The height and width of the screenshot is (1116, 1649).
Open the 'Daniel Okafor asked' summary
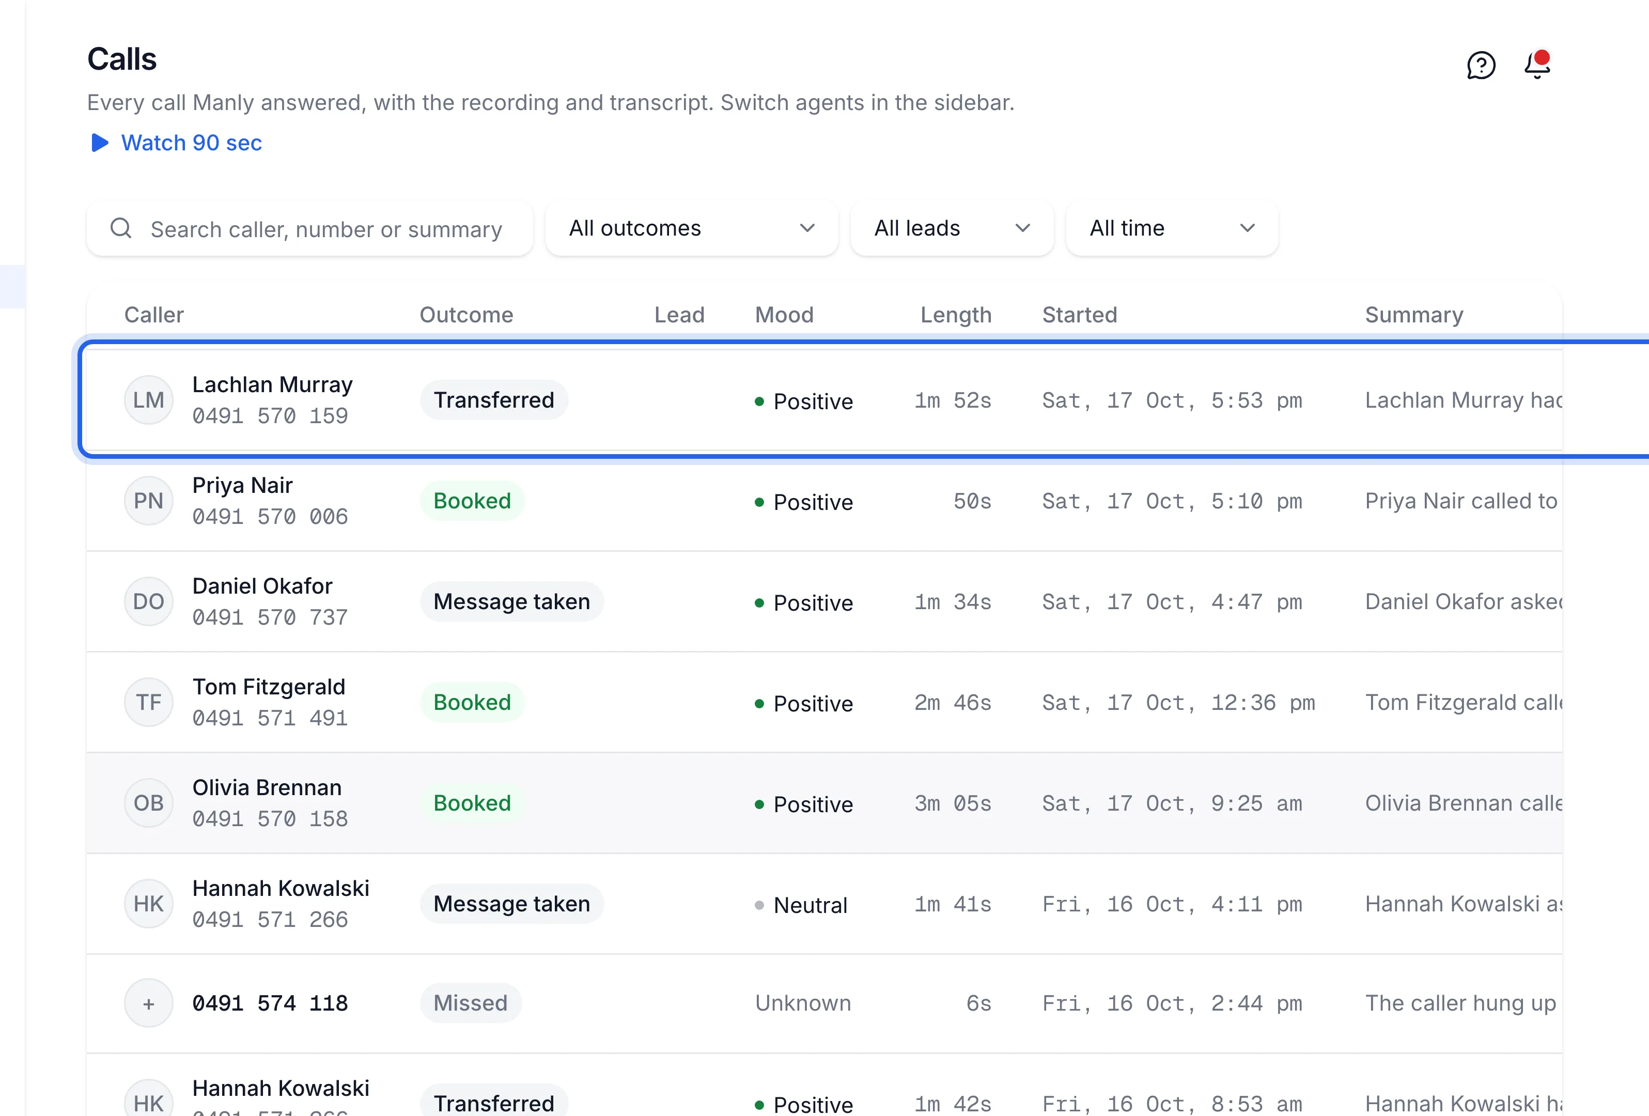coord(1463,601)
